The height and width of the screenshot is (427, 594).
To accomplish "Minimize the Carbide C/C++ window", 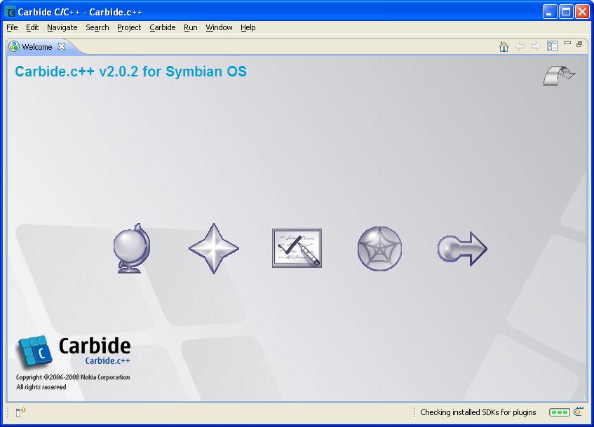I will click(x=550, y=12).
